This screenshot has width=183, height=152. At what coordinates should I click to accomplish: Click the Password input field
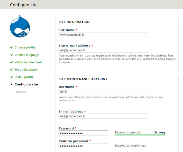coord(83,133)
